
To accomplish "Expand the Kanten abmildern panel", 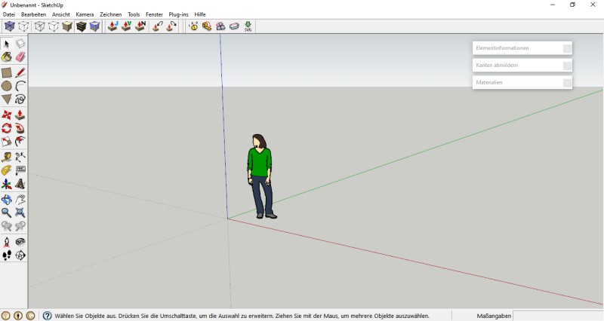I will (x=522, y=66).
